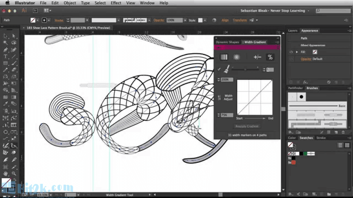This screenshot has height=198, width=353.
Task: Open the Effect menu
Action: tap(116, 3)
